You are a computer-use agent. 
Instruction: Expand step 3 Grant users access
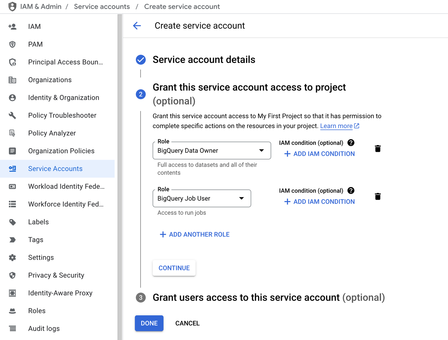(x=269, y=297)
